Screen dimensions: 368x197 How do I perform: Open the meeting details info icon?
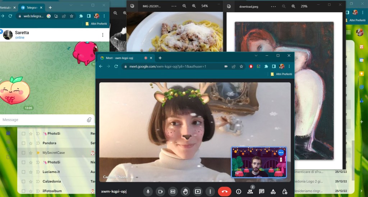[238, 192]
